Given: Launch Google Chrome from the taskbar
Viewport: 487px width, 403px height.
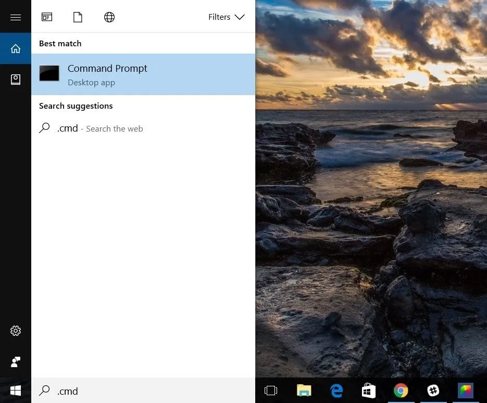Looking at the screenshot, I should (401, 391).
